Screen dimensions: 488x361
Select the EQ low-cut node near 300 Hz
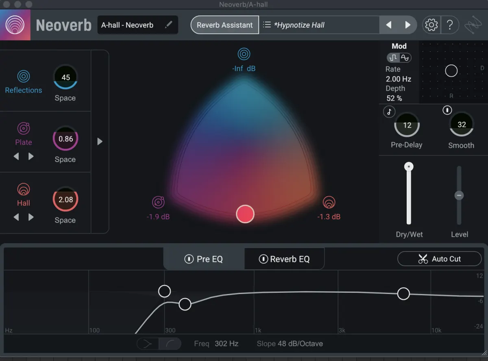pos(164,291)
